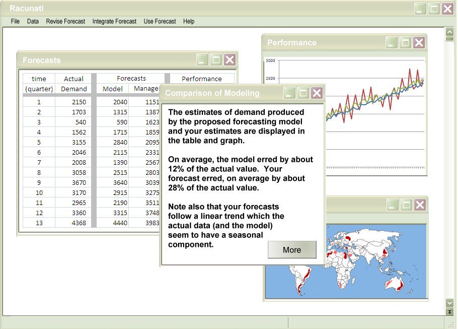
Task: Open the Use Forecast menu
Action: point(160,22)
